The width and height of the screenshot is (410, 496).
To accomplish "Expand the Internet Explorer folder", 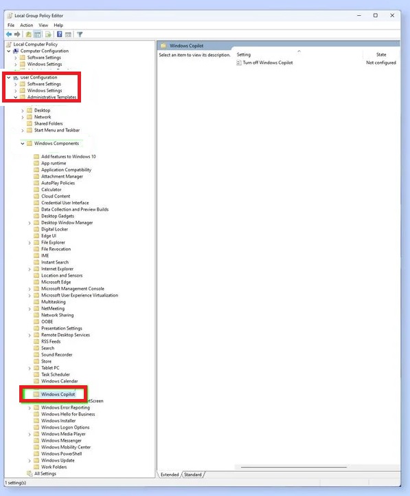I will [x=30, y=269].
